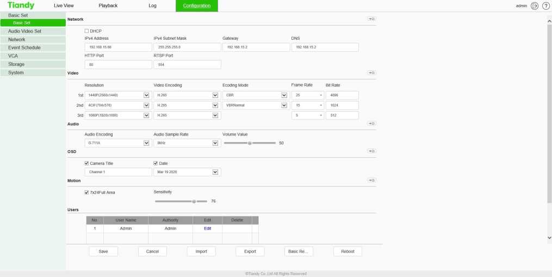Toggle the 7x24Full Area checkbox
Screen dimensions: 552x277
87,192
